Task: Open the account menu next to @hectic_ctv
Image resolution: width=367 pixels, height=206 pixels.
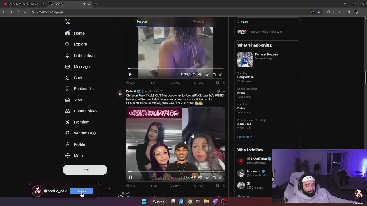Action: point(108,189)
